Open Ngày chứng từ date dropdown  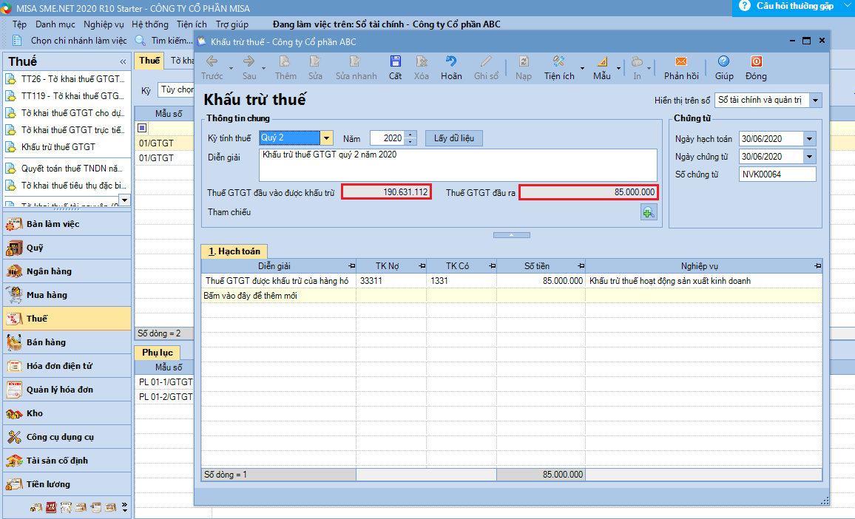[810, 157]
